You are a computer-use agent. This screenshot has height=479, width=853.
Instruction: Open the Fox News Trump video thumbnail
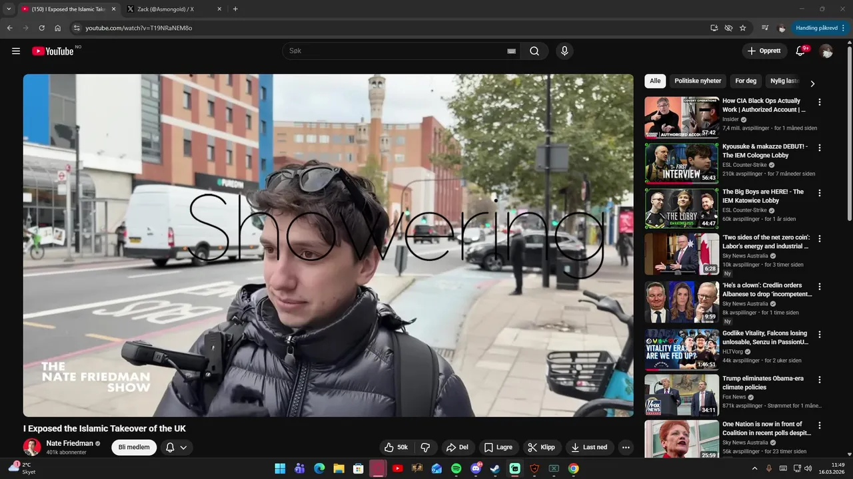tap(682, 395)
